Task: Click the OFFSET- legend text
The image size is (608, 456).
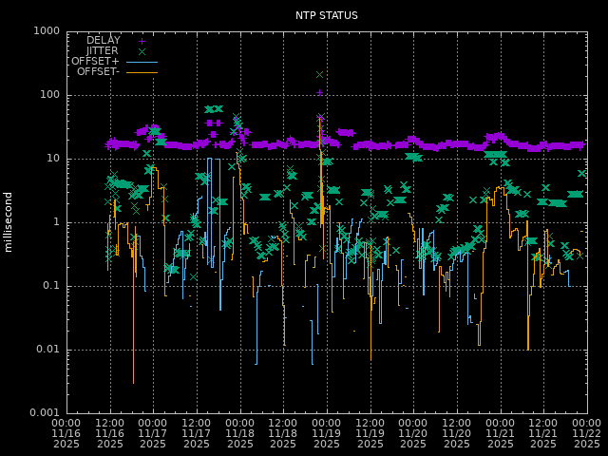Action: pos(97,72)
